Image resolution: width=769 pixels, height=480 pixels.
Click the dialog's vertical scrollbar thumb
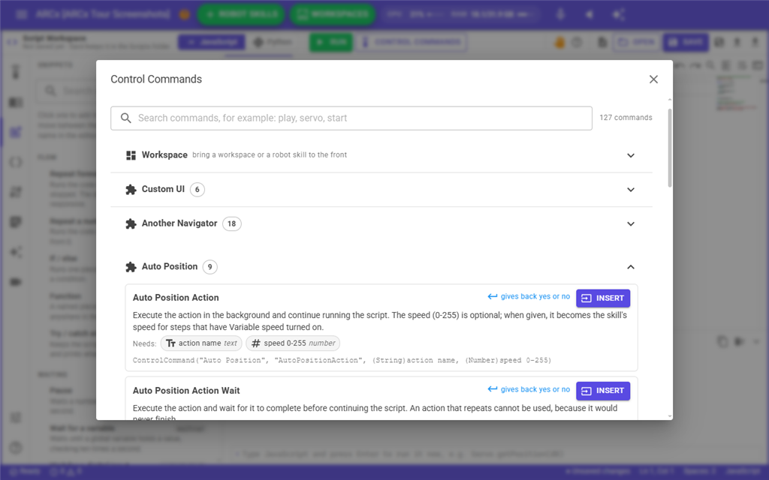pyautogui.click(x=669, y=147)
